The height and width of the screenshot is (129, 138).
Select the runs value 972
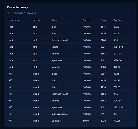click(102, 47)
